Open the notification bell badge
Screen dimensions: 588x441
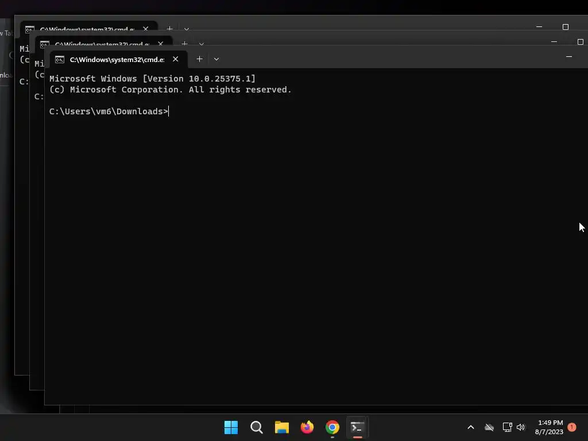pos(572,427)
